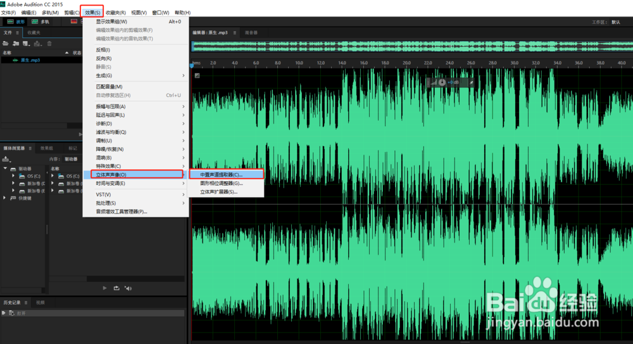The width and height of the screenshot is (633, 344).
Task: Click the new file icon in Files panel
Action: (26, 44)
